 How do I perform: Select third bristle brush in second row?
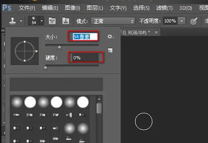tap(42, 115)
